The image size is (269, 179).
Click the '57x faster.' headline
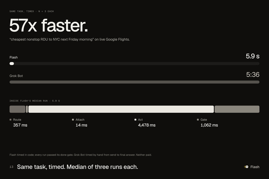click(48, 25)
